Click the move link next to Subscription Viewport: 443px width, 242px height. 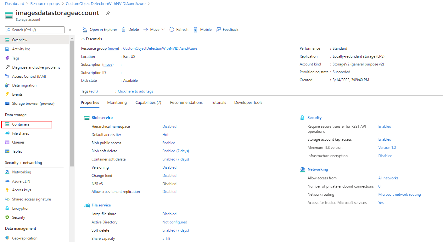[108, 65]
